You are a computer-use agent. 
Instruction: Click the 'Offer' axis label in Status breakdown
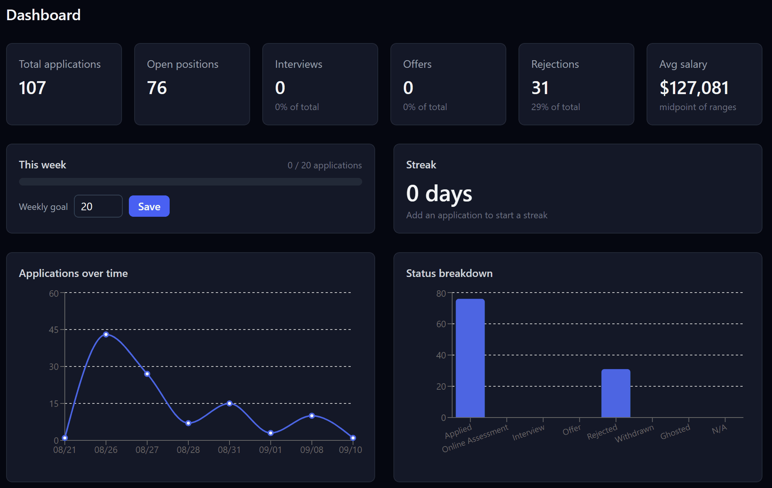[571, 430]
